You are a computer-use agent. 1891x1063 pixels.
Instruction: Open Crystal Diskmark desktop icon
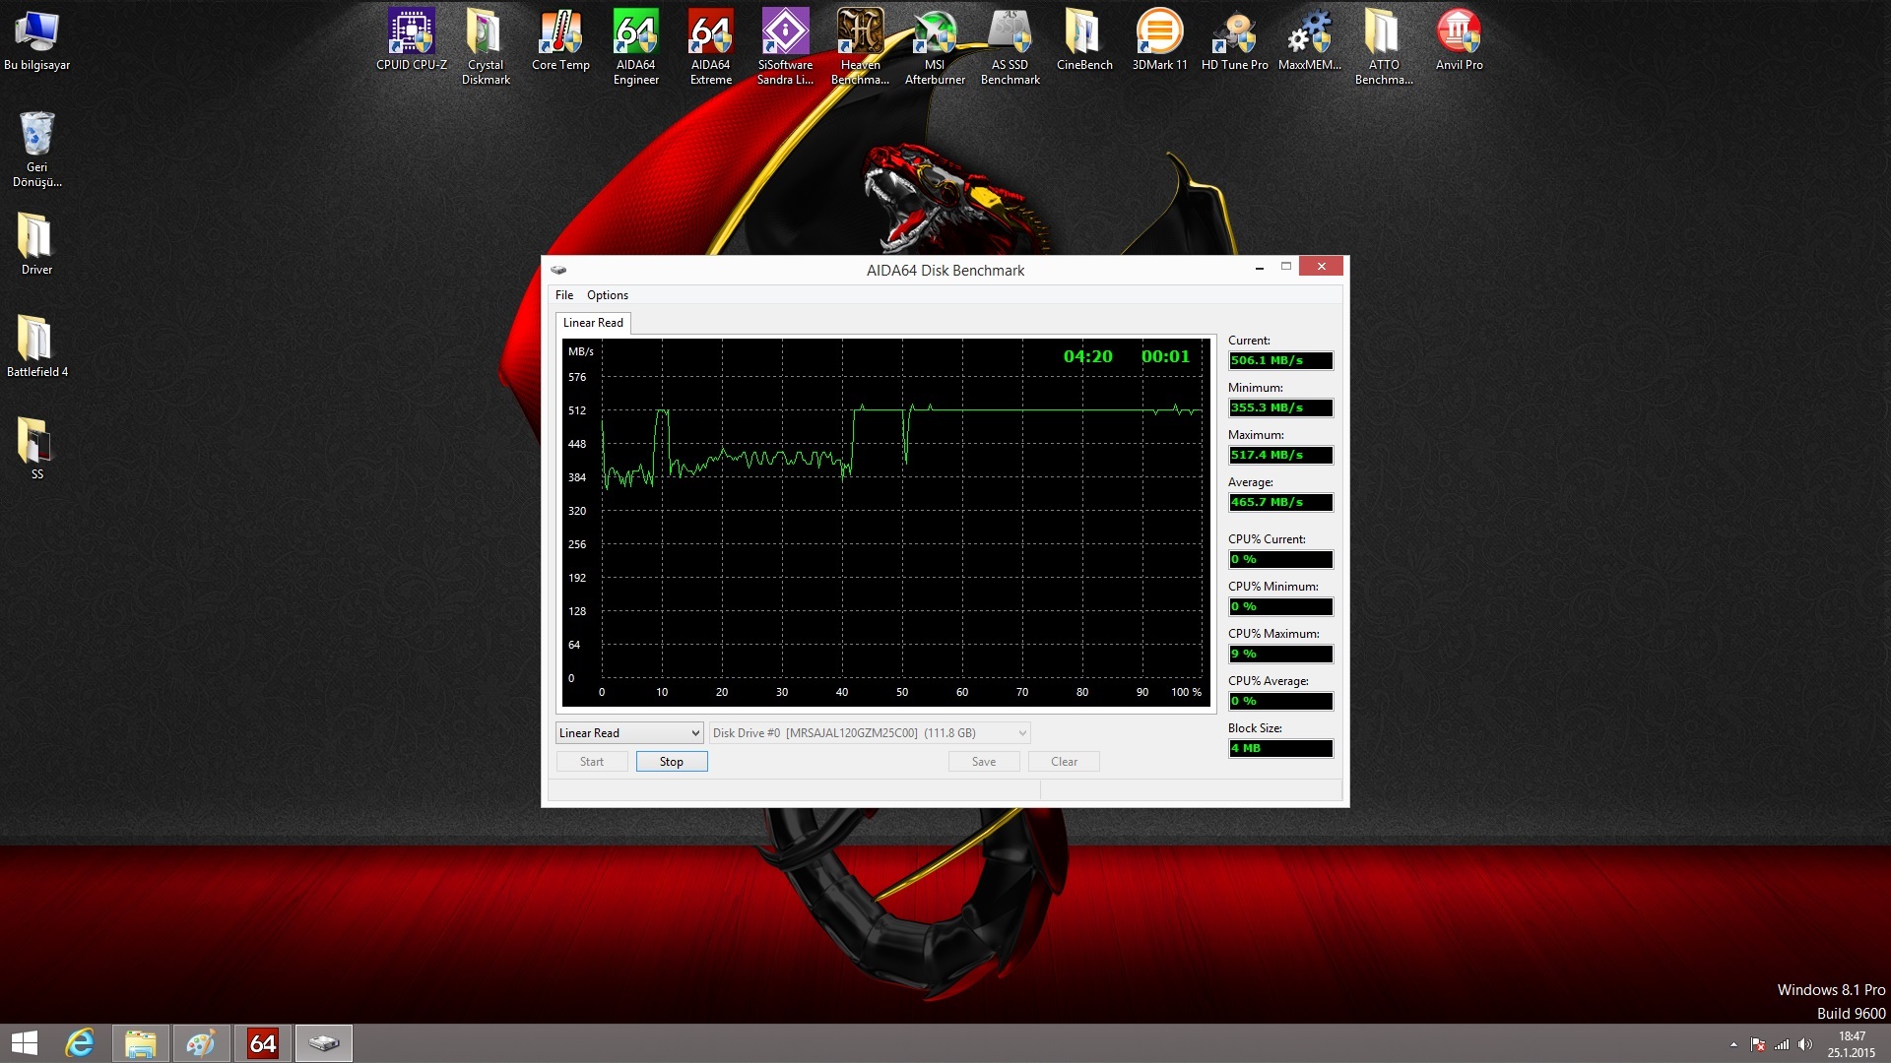(x=486, y=47)
